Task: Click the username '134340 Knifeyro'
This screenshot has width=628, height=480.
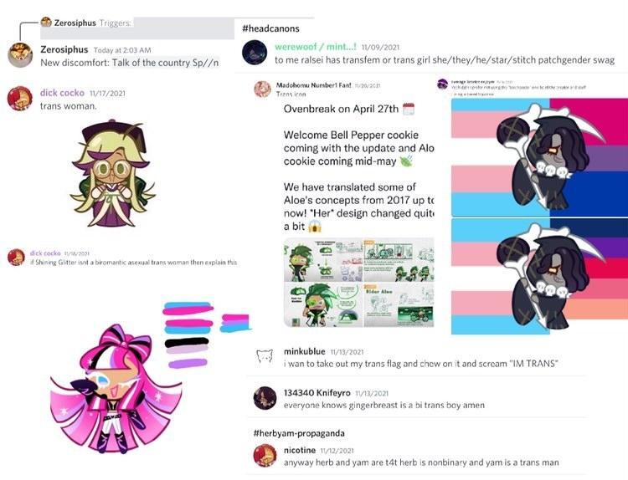Action: tap(317, 393)
